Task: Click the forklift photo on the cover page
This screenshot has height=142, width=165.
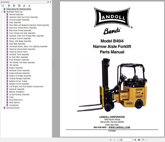Action: 112,85
